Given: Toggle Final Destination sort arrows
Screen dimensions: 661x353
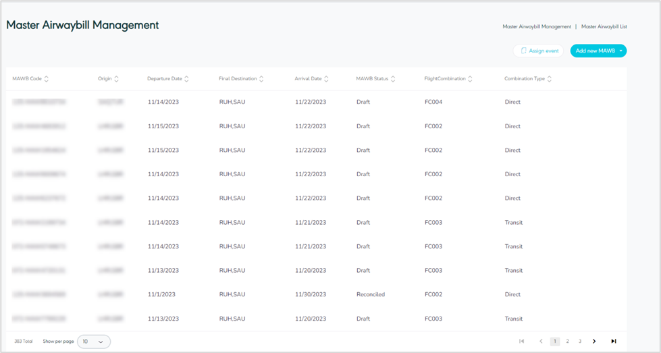Looking at the screenshot, I should 261,79.
